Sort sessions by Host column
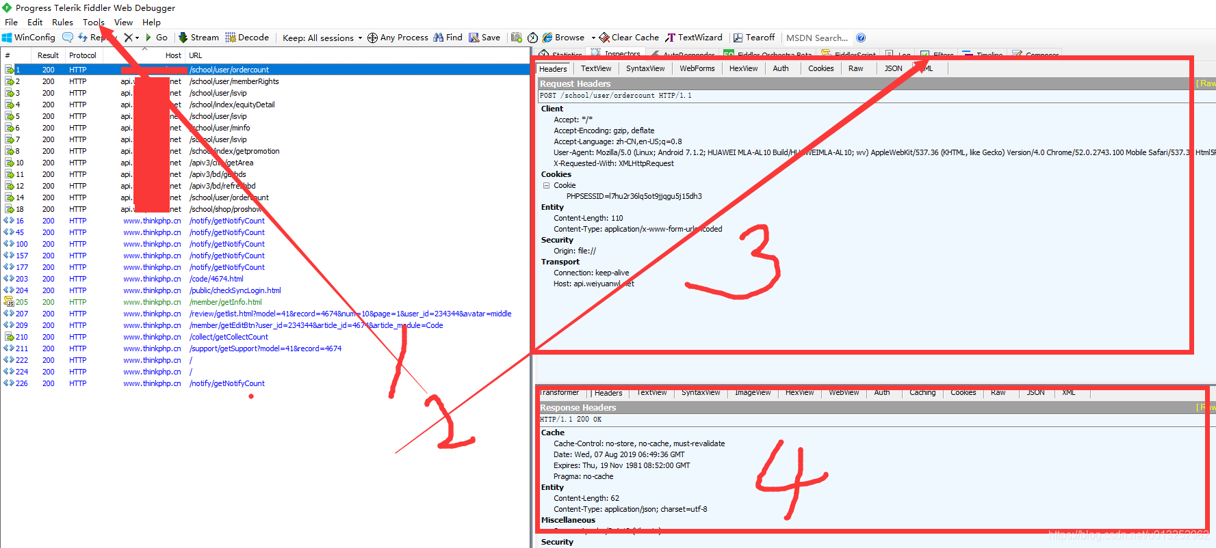The width and height of the screenshot is (1216, 548). [x=144, y=55]
